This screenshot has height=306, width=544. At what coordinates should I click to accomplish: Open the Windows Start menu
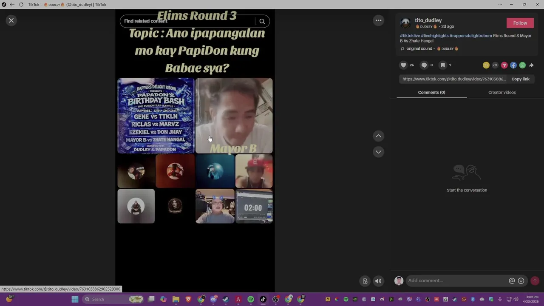click(75, 299)
